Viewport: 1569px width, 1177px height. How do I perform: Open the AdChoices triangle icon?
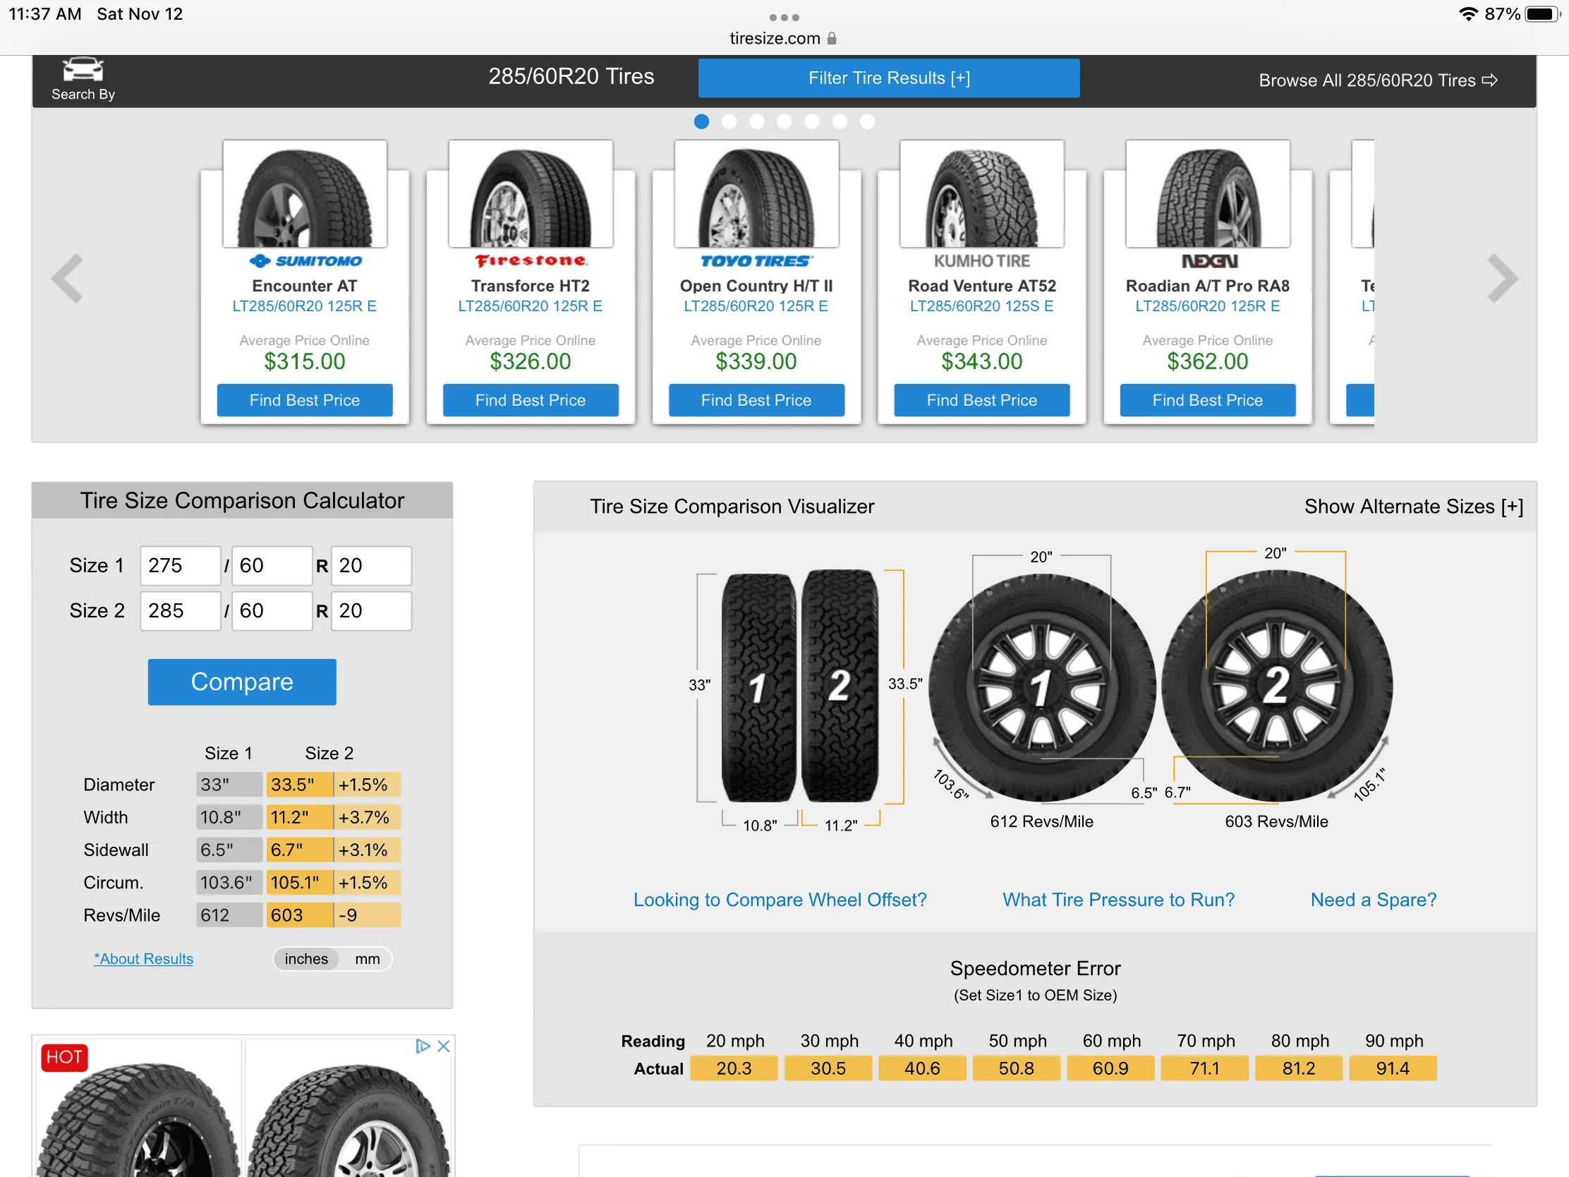(423, 1046)
